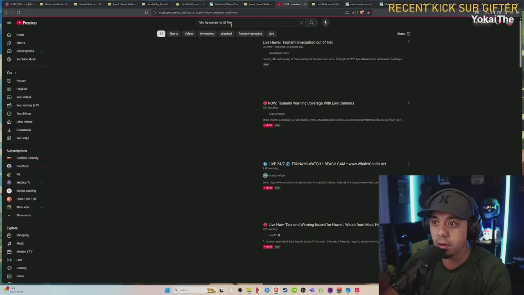Open File Explorer from taskbar
This screenshot has width=524, height=295.
click(x=249, y=290)
